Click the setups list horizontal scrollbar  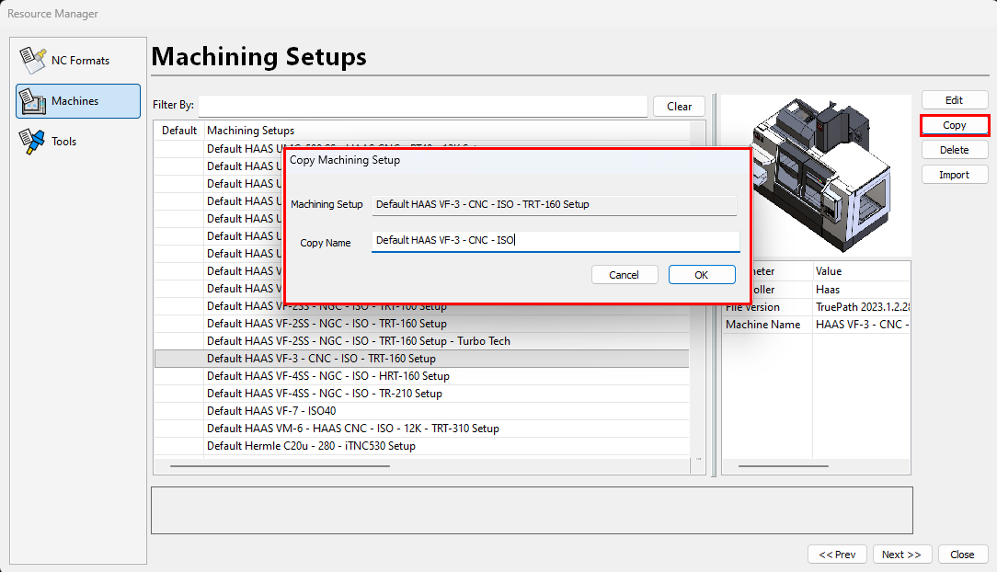click(280, 466)
